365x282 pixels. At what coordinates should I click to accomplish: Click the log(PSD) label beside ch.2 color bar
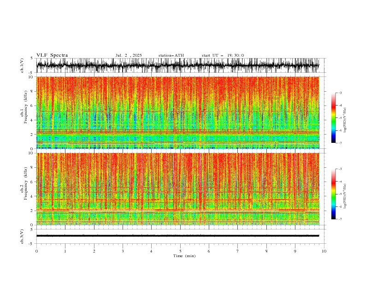345,196
